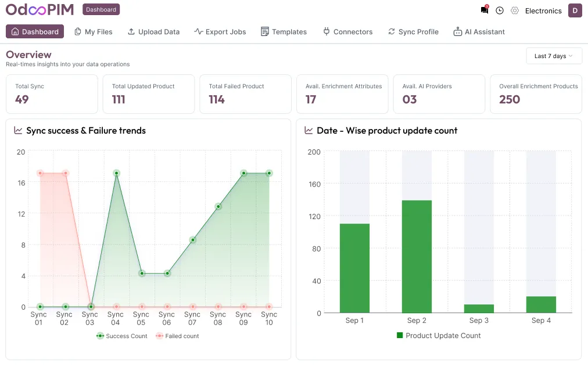Expand the Last 7 days dropdown
Viewport: 588px width, 366px height.
pyautogui.click(x=554, y=56)
